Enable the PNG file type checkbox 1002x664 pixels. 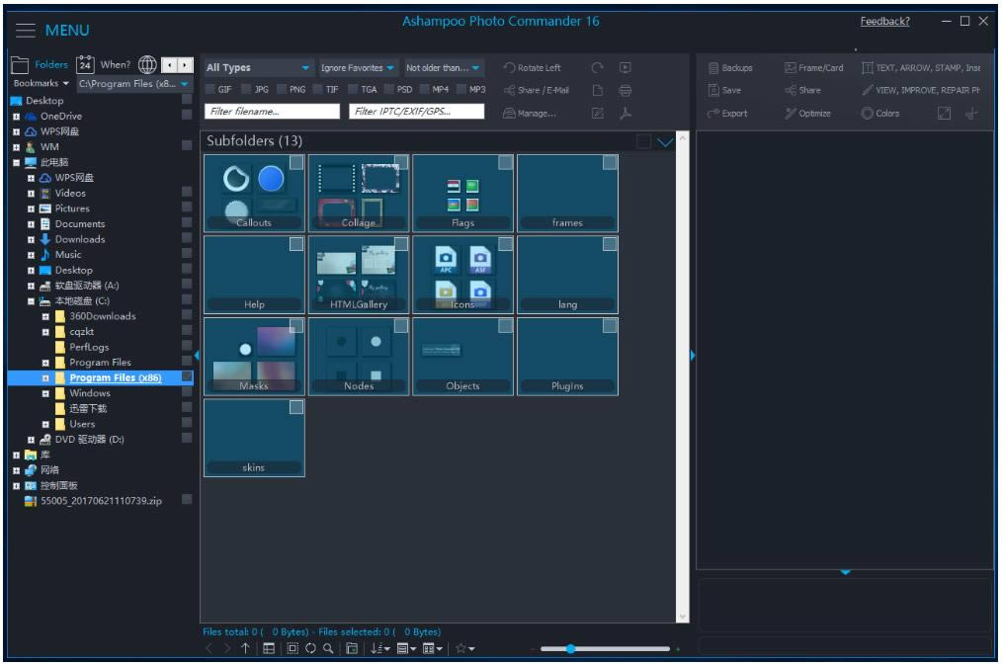pos(282,89)
